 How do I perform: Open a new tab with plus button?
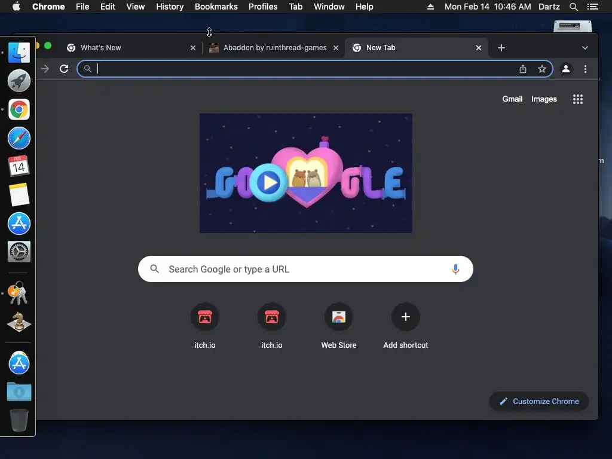coord(501,48)
